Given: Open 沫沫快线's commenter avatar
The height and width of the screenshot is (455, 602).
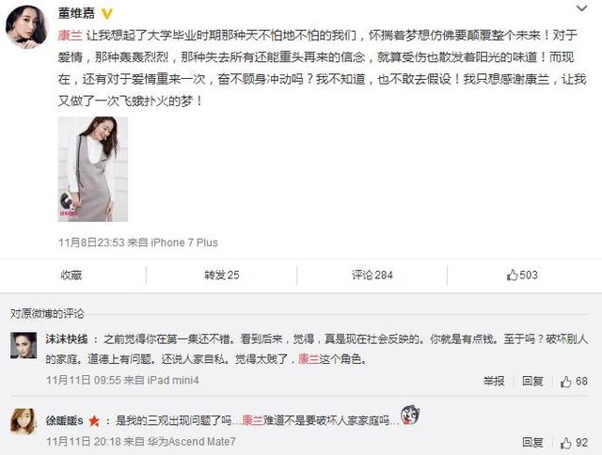Looking at the screenshot, I should [24, 346].
